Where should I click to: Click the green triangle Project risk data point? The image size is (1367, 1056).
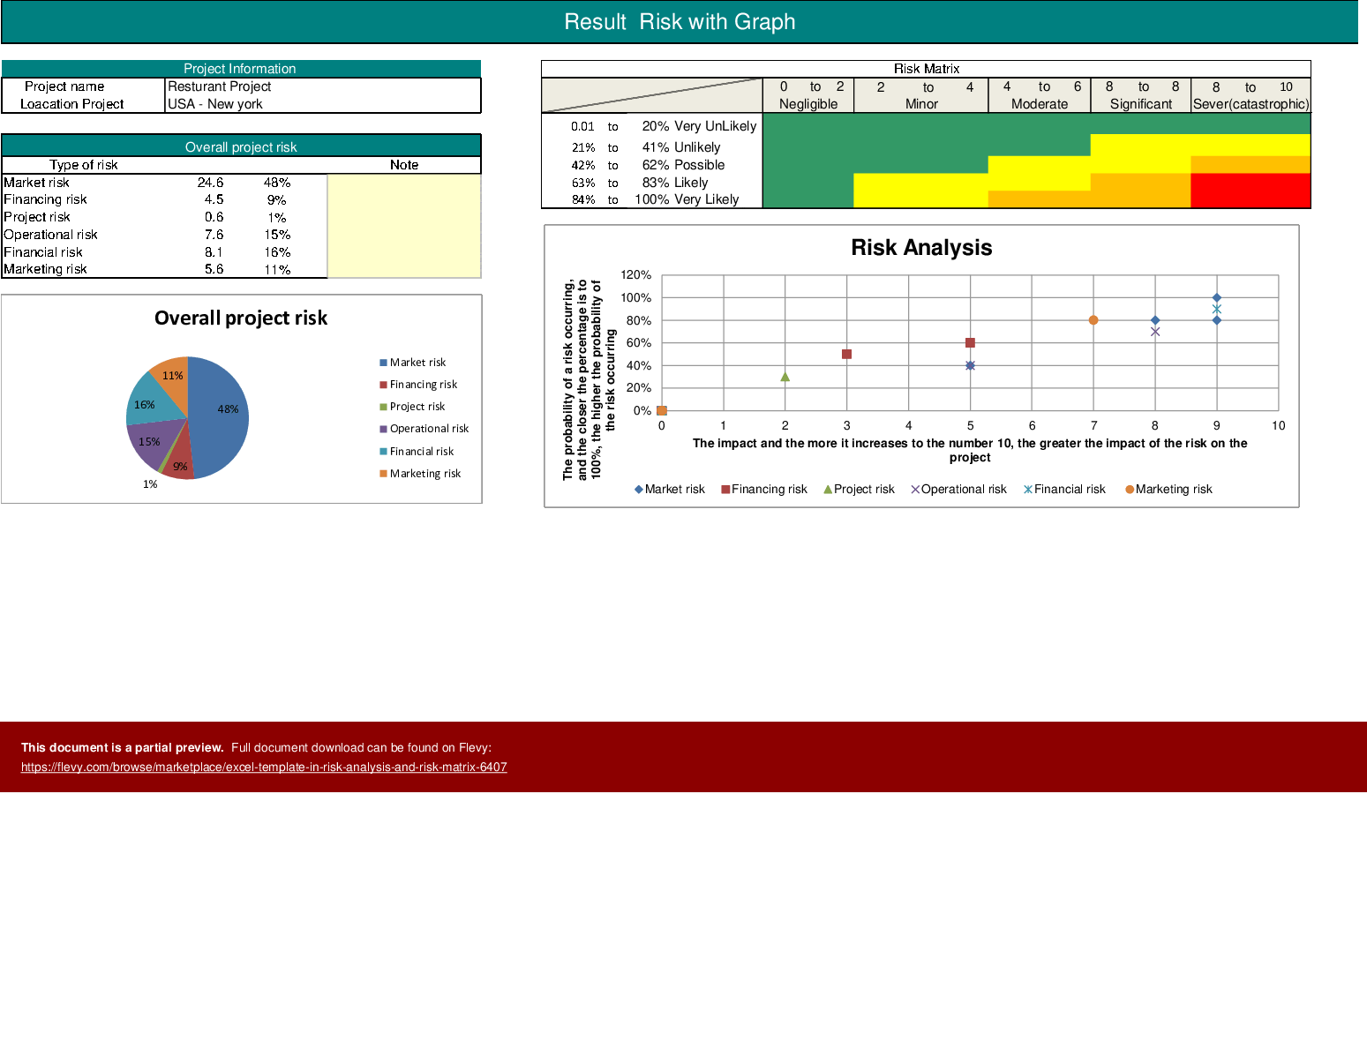tap(785, 377)
